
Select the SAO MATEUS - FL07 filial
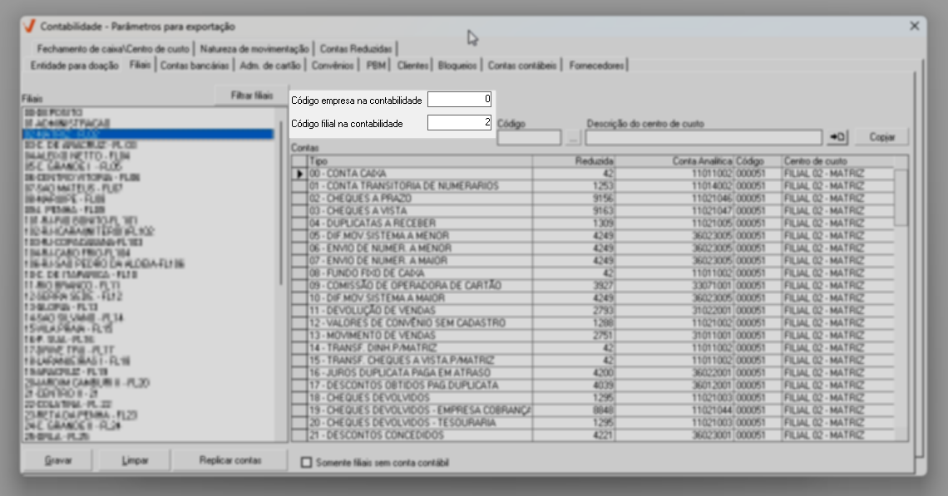point(148,189)
